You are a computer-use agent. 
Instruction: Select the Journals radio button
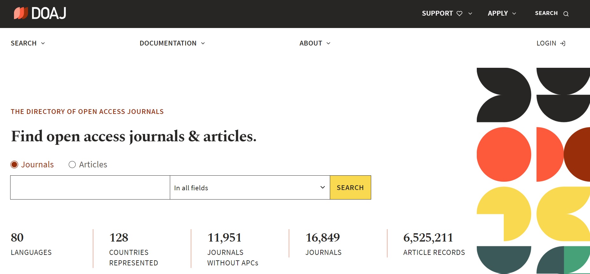14,165
